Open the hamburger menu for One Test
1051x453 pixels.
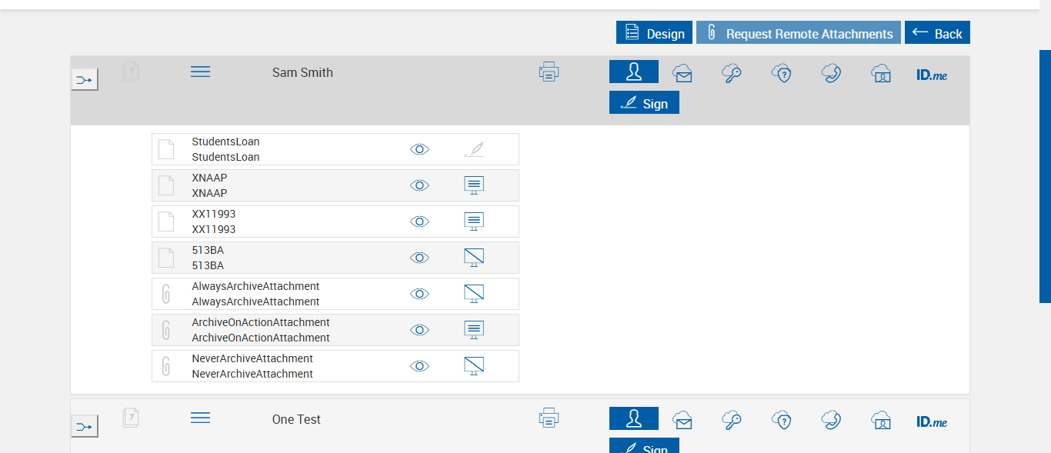200,418
